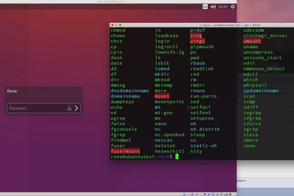Click the ypdomainname entry
Image resolution: width=294 pixels, height=196 pixels.
tap(261, 91)
